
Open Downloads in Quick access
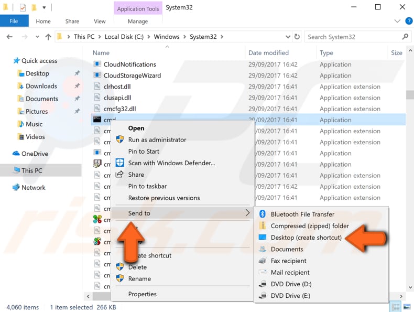41,86
